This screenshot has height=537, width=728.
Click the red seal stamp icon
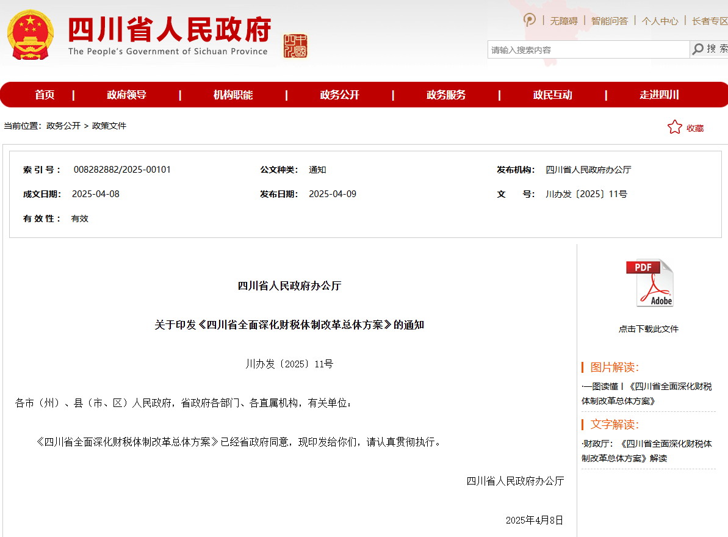tap(295, 46)
